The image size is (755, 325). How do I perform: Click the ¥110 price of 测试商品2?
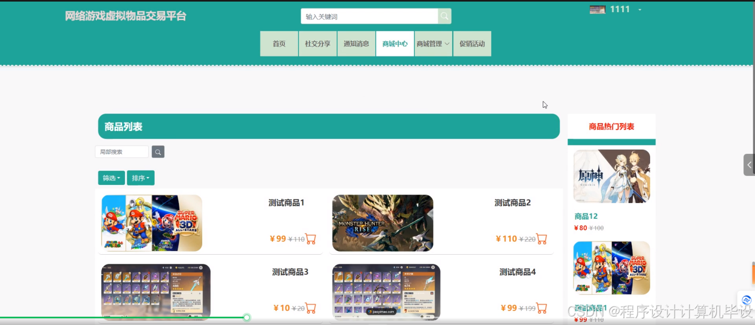pyautogui.click(x=506, y=239)
